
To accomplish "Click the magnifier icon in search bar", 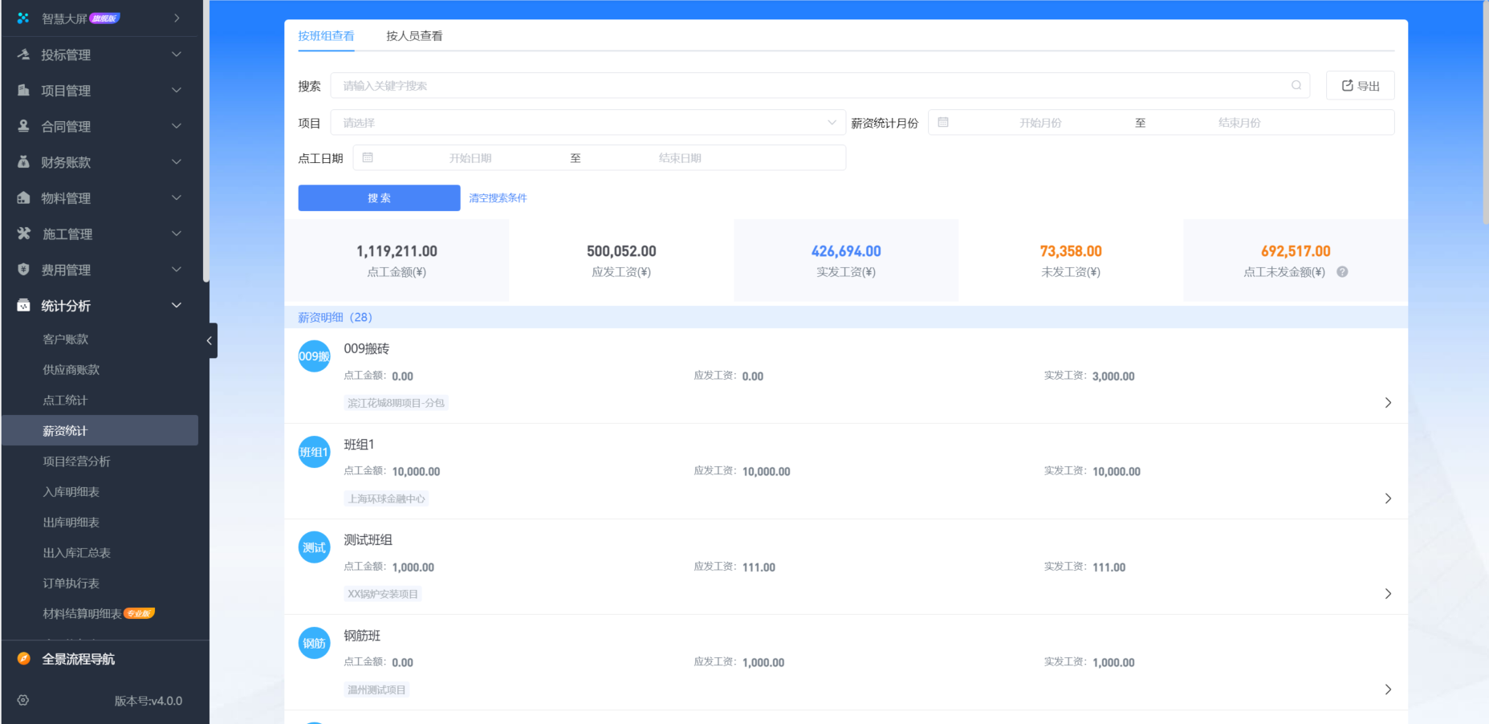I will pos(1296,85).
